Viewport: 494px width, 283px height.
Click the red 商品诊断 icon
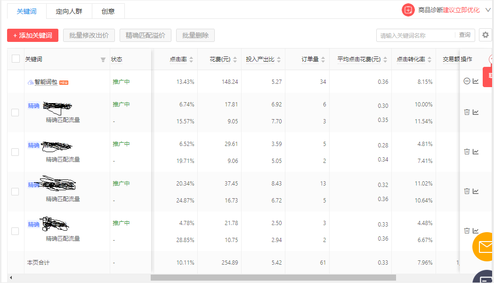coord(408,10)
